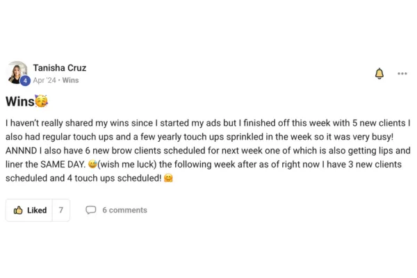Open the Tanisha Cruz author name link
The width and height of the screenshot is (417, 278).
60,68
